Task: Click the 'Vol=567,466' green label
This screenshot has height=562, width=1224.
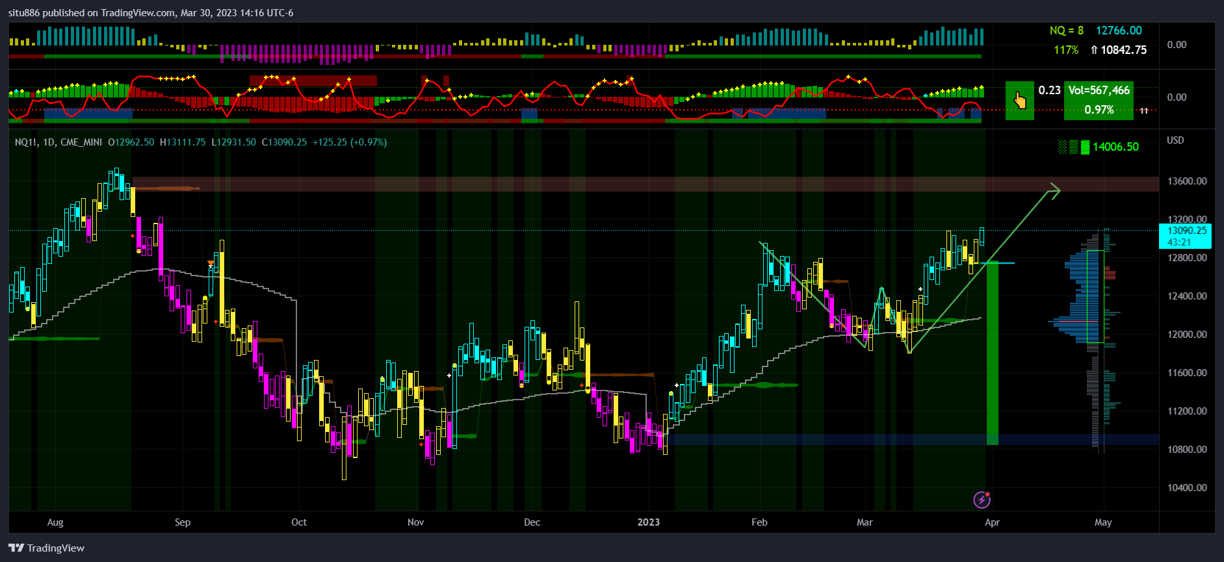Action: point(1099,90)
